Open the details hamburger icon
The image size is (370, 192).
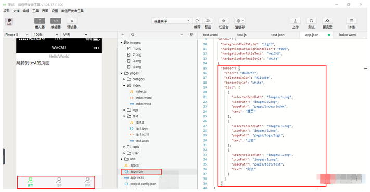click(351, 21)
